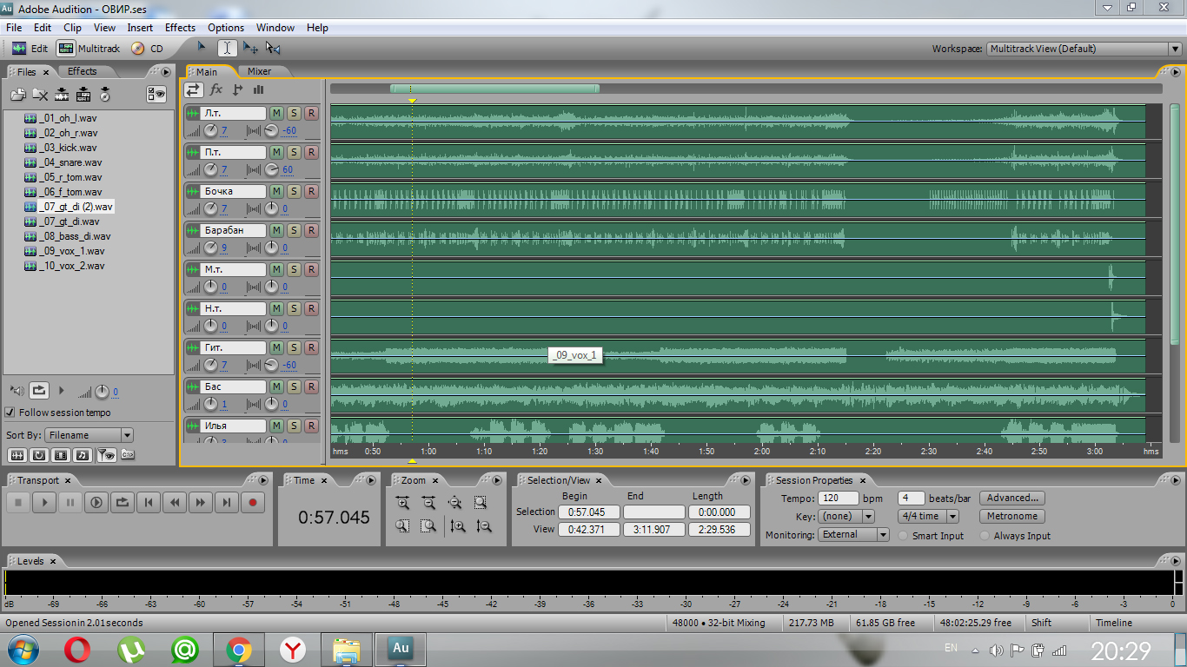Solo the М.т. track
The image size is (1187, 667).
coord(294,269)
